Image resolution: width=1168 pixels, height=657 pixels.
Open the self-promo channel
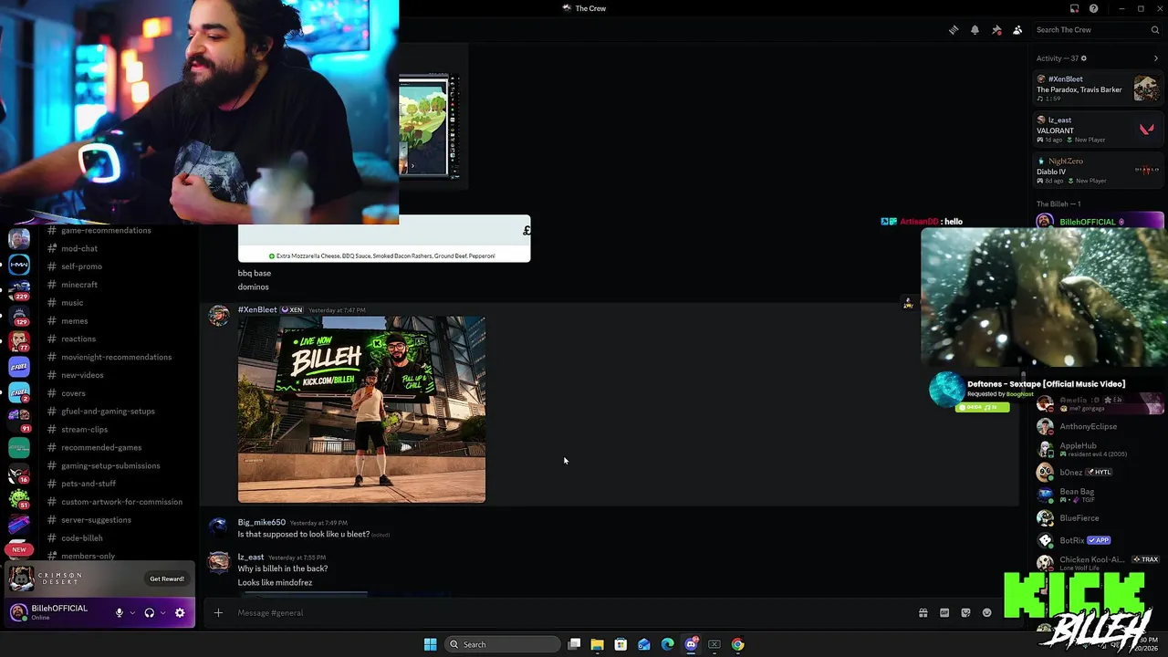81,266
